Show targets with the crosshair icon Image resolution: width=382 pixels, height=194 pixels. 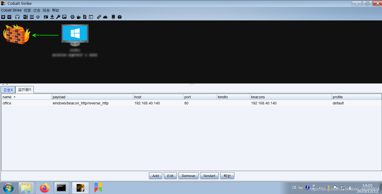[x=38, y=17]
